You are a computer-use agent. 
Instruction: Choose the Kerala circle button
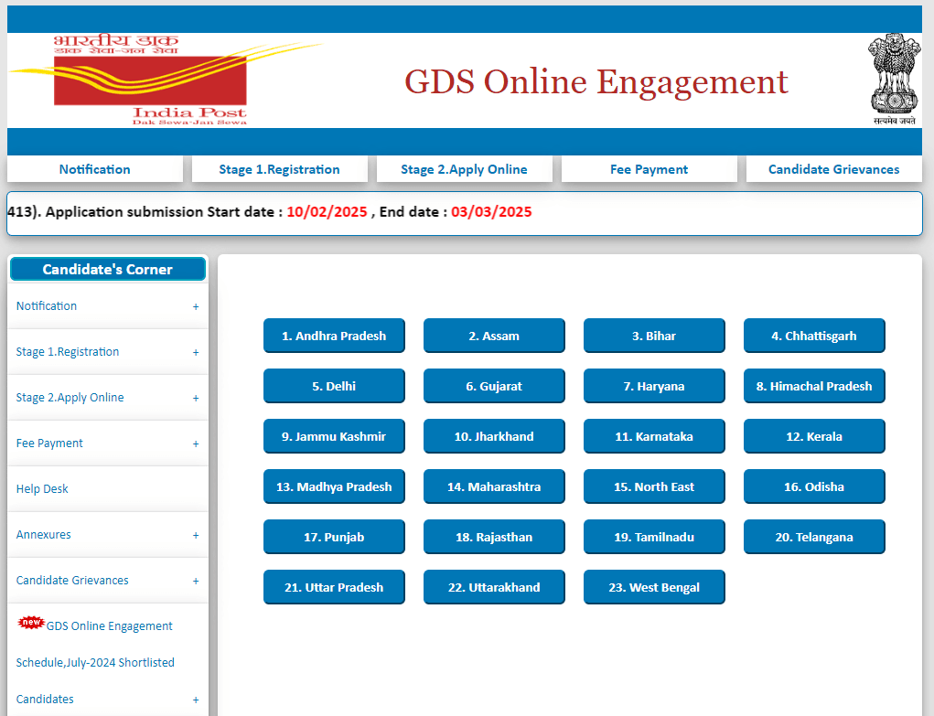(814, 436)
